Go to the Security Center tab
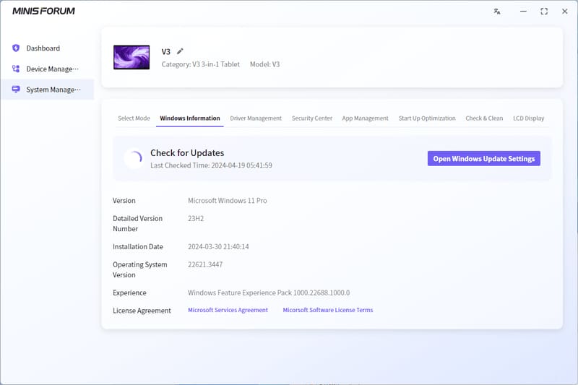Viewport: 578px width, 385px height. (x=312, y=118)
